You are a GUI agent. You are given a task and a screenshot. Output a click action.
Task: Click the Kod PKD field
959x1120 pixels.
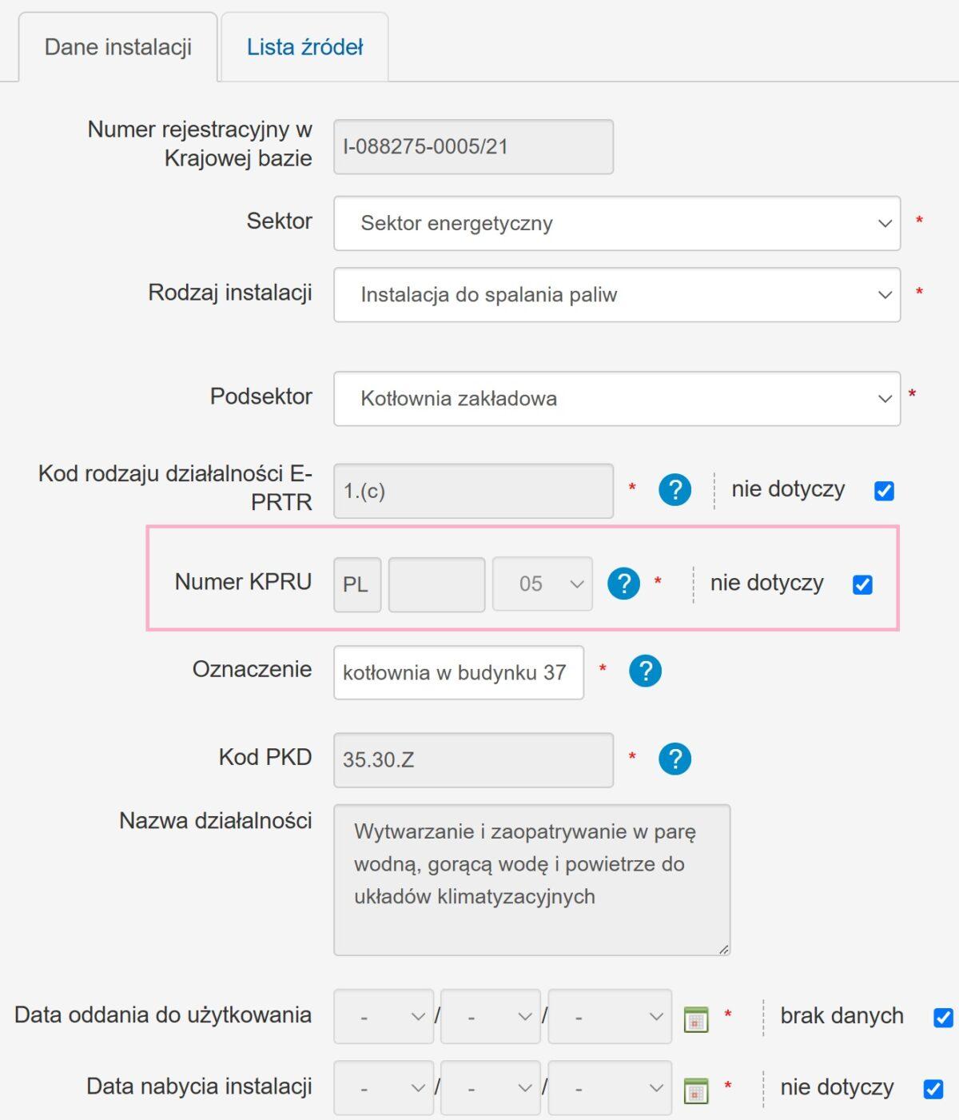coord(474,759)
